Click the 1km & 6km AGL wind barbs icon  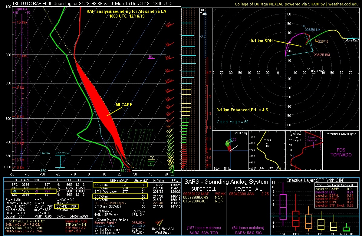pyautogui.click(x=159, y=223)
